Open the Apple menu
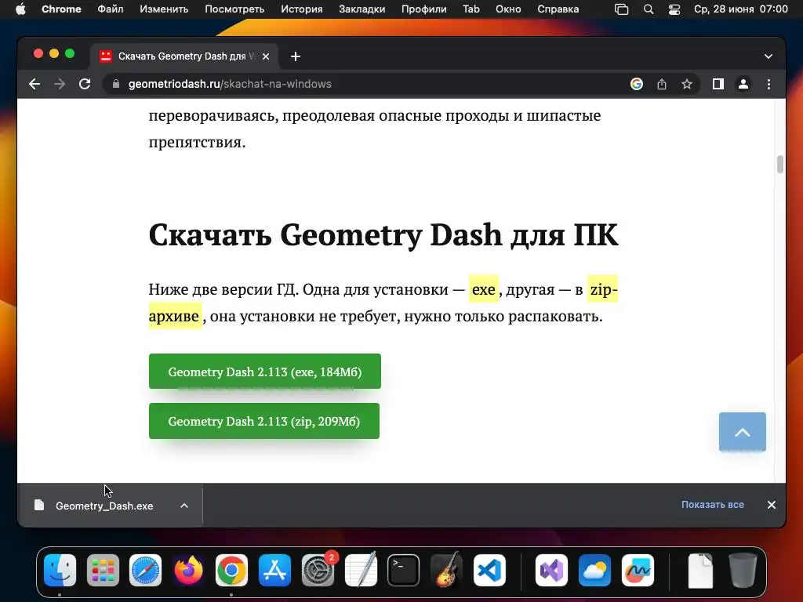This screenshot has width=803, height=602. [20, 9]
